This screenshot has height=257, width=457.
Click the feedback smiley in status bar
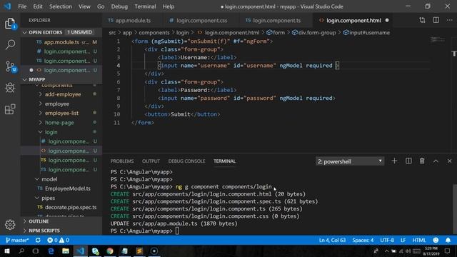(x=436, y=240)
